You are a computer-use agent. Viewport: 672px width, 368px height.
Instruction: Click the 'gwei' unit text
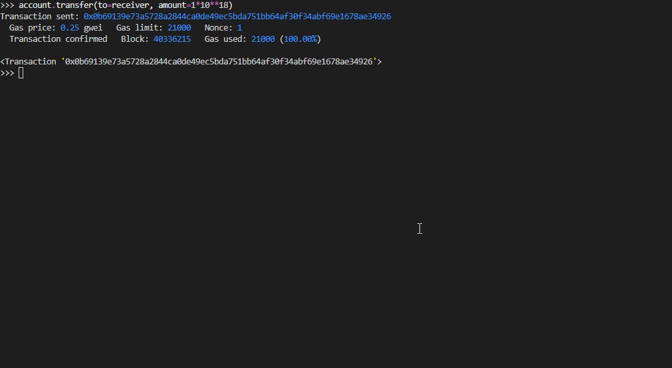click(x=93, y=28)
